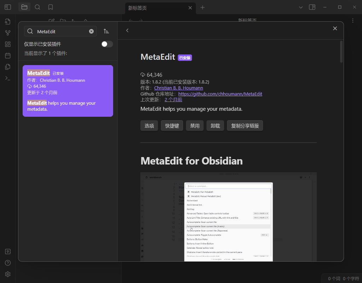This screenshot has width=362, height=283.
Task: Clear the MetaEdit search with the X icon
Action: pos(91,31)
